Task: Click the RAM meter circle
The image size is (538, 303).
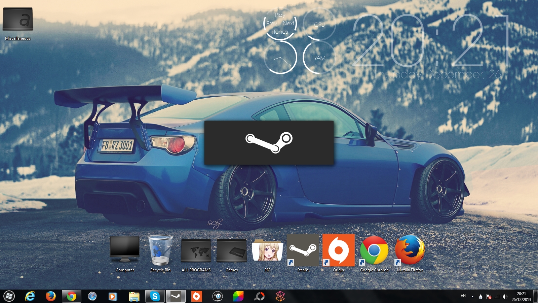Action: click(x=319, y=58)
